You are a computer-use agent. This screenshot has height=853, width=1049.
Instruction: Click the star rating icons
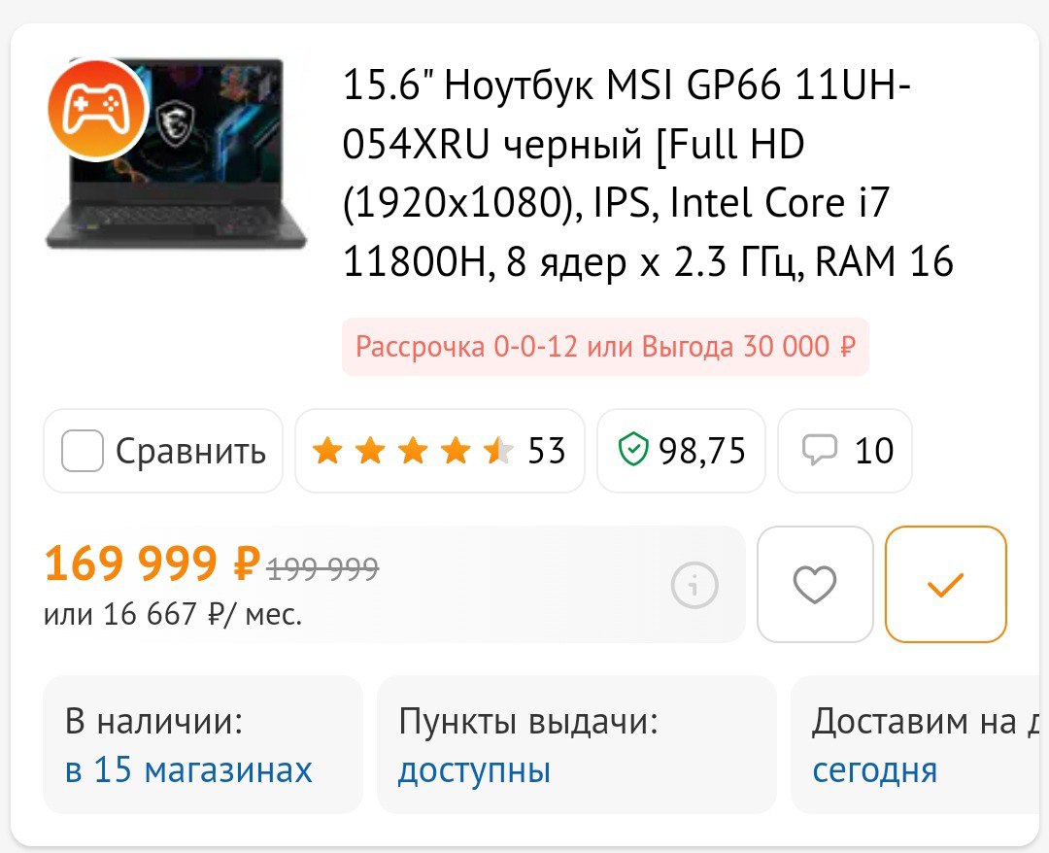tap(413, 450)
